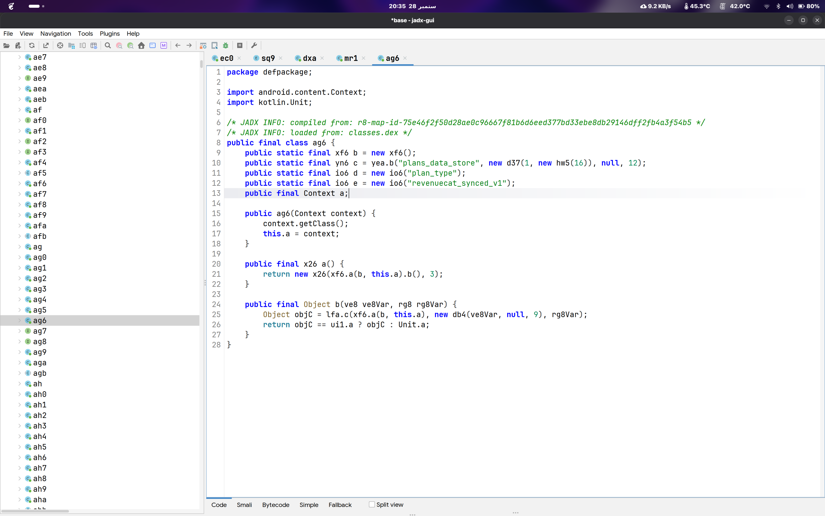Switch to the Simple view

309,505
